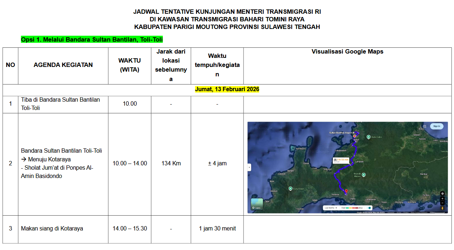Viewport: 454px width, 250px height.
Task: Select the yellow Street View pegman
Action: click(442, 208)
